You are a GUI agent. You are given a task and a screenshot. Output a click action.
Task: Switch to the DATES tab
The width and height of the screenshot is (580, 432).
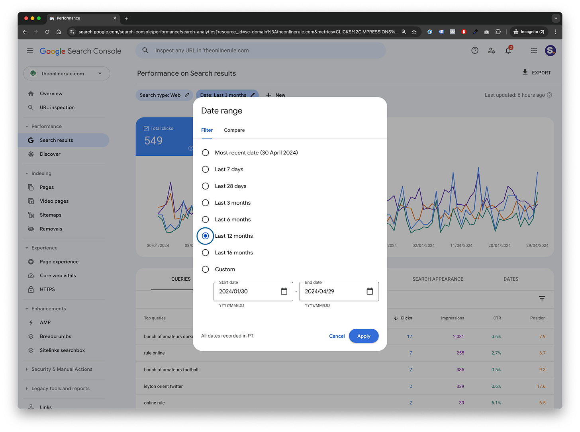point(511,279)
